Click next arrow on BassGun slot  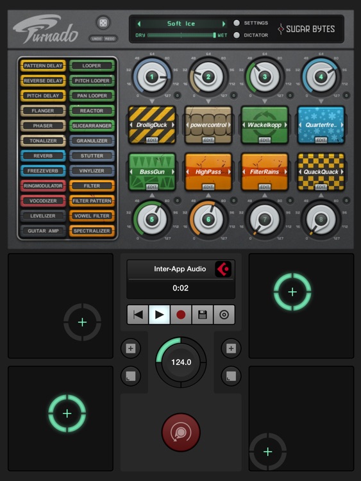click(172, 172)
